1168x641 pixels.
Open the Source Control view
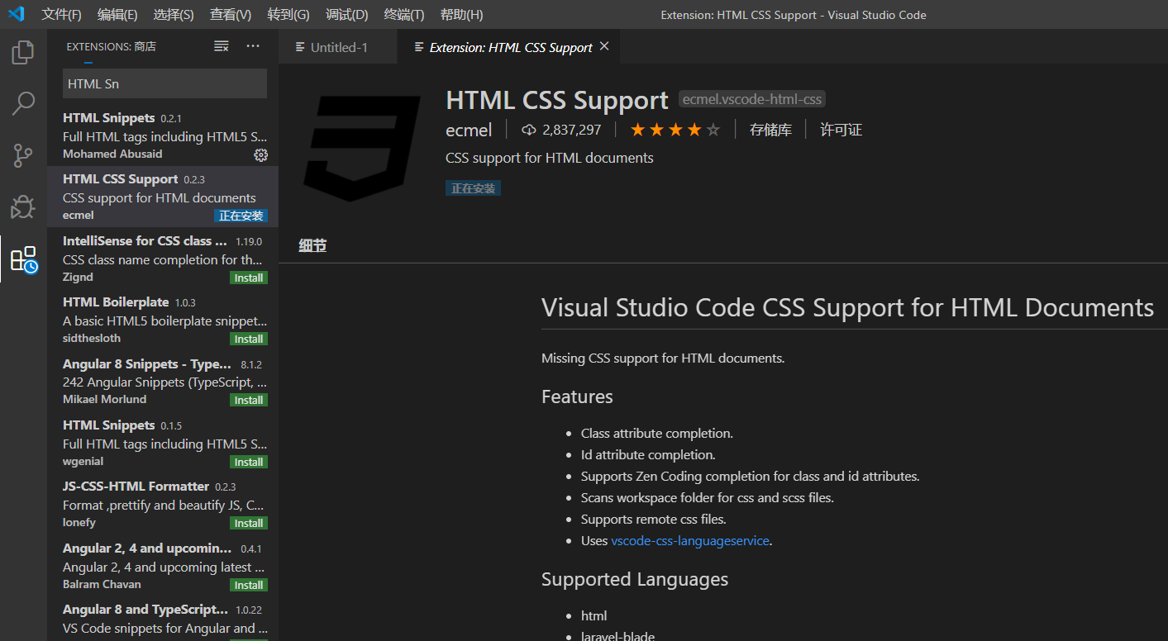(x=23, y=155)
